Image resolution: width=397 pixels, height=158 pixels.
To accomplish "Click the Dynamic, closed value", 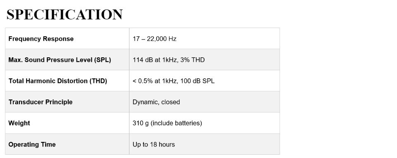I will (x=156, y=102).
